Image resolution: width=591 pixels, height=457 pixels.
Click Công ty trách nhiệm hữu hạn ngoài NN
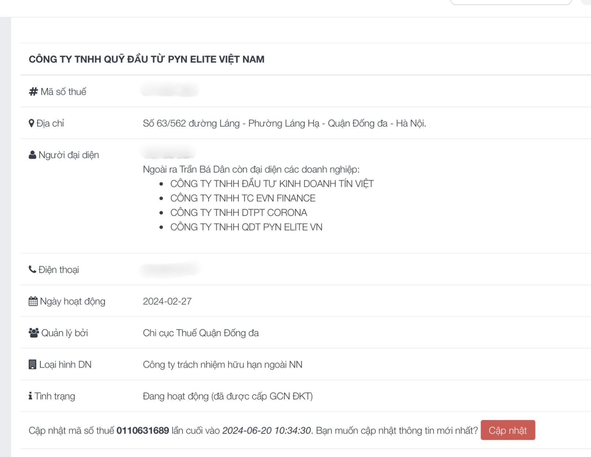(x=222, y=364)
